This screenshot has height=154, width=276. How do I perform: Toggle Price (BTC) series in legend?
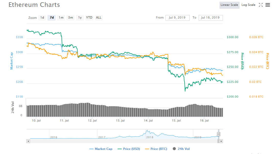pos(156,149)
